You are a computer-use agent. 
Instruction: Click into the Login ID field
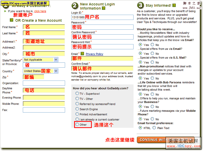102,17
